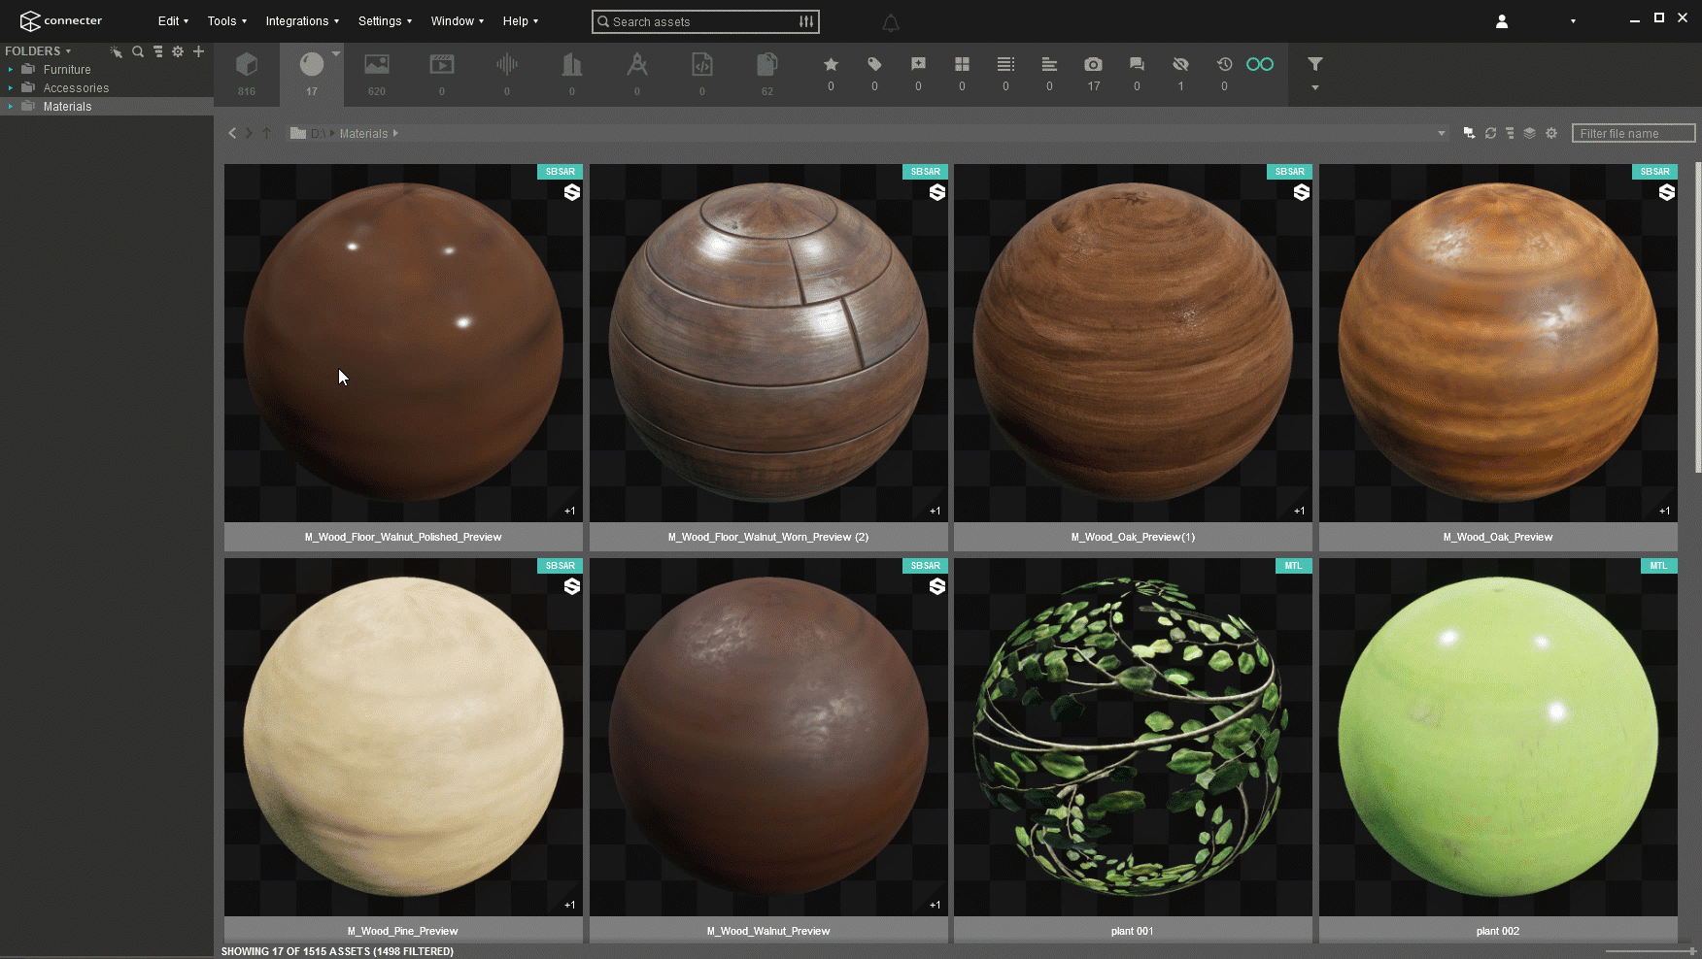The width and height of the screenshot is (1702, 959).
Task: Open the materials category dropdown arrow
Action: tap(335, 53)
